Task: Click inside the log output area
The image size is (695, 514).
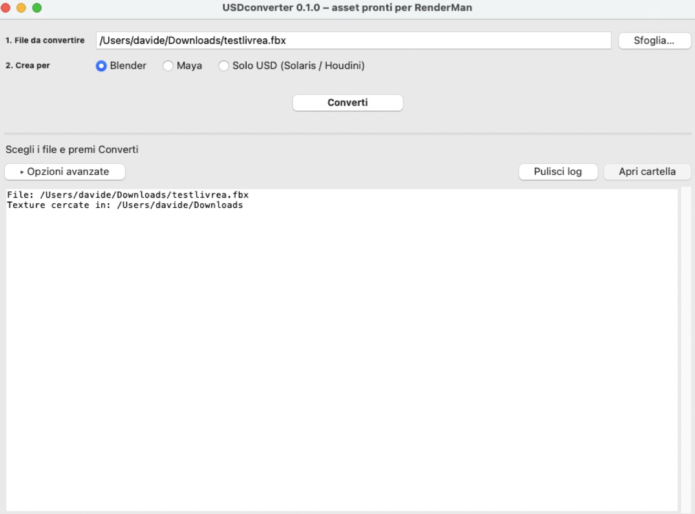Action: [x=342, y=350]
